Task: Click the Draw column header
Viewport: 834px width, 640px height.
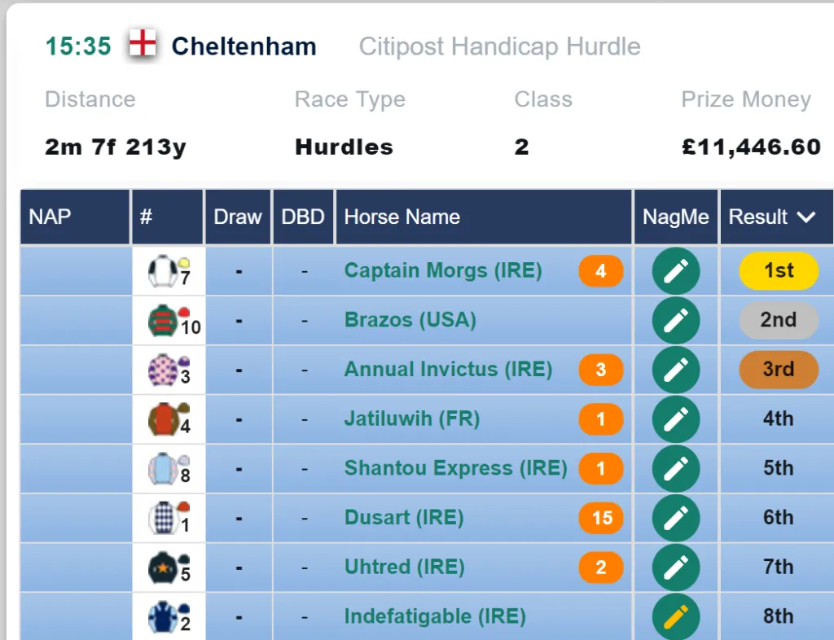Action: [238, 217]
